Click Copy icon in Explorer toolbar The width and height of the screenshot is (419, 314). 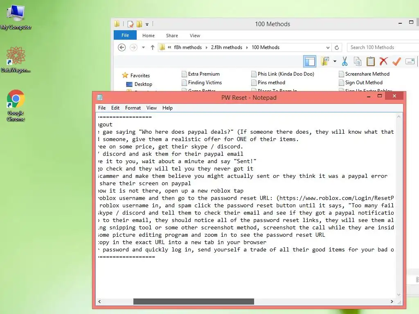pos(357,61)
